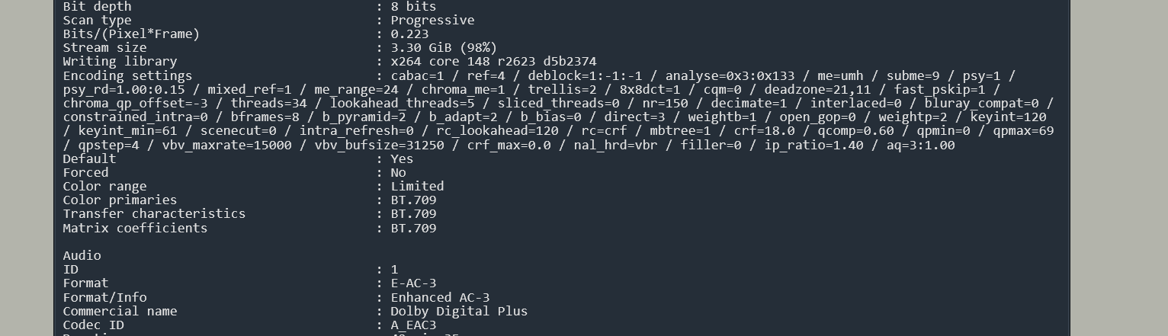1168x336 pixels.
Task: Click the "Yes" value beside Default
Action: pyautogui.click(x=402, y=159)
